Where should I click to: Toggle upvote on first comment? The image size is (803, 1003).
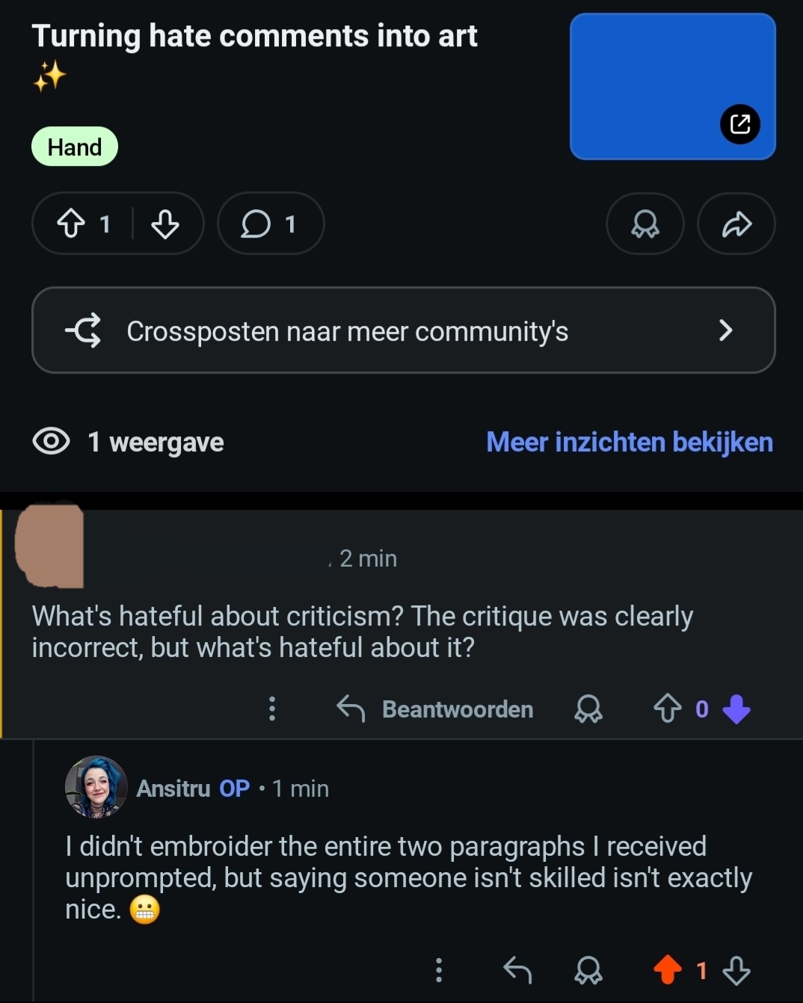click(x=667, y=709)
